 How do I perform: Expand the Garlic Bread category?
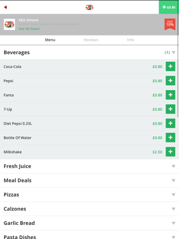pos(89,223)
